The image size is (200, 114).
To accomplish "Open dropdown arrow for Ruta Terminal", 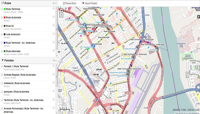I will [x=54, y=8].
